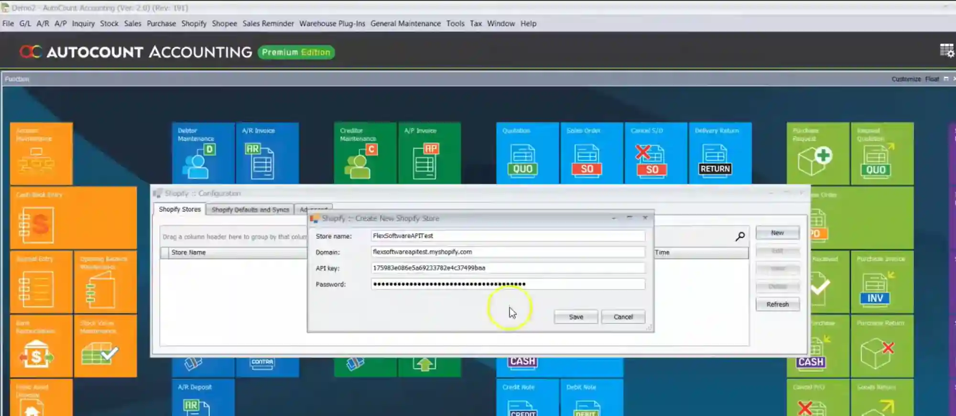The image size is (956, 416).
Task: Open the Delivery Return tile
Action: 720,153
